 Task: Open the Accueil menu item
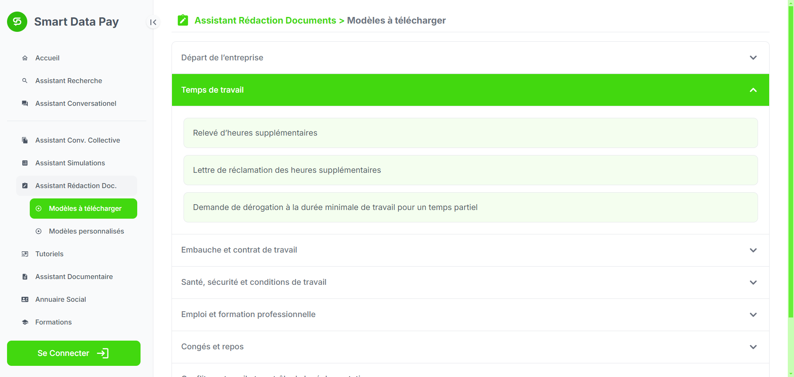click(76, 58)
